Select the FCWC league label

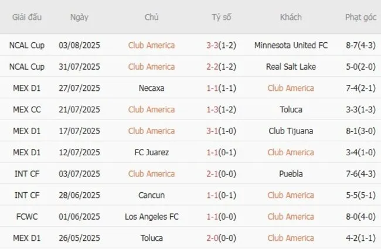(26, 217)
